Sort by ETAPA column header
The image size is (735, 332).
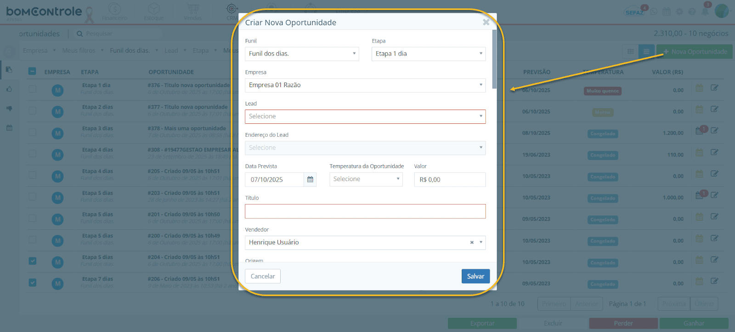[90, 72]
